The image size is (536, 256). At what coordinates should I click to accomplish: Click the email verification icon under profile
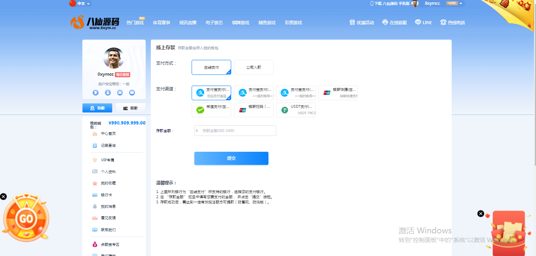(120, 92)
